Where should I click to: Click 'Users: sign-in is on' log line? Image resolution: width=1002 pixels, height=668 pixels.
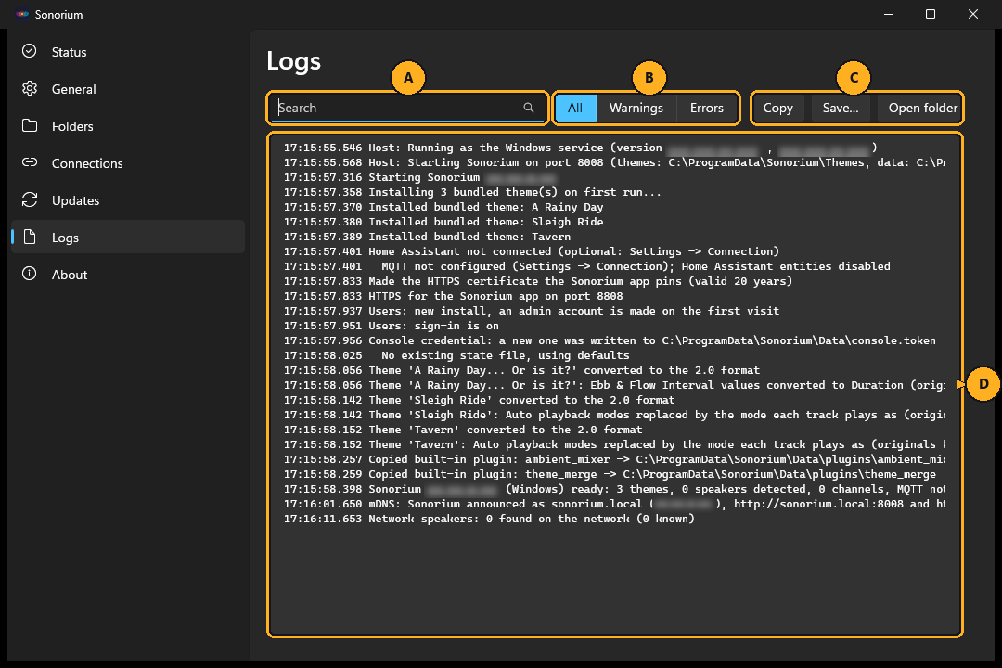[x=392, y=326]
